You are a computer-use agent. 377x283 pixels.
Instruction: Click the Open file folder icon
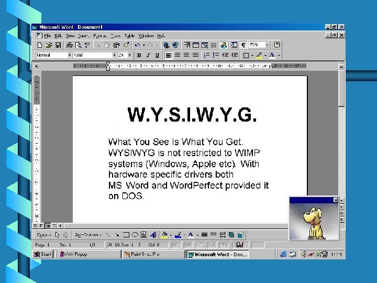point(49,45)
